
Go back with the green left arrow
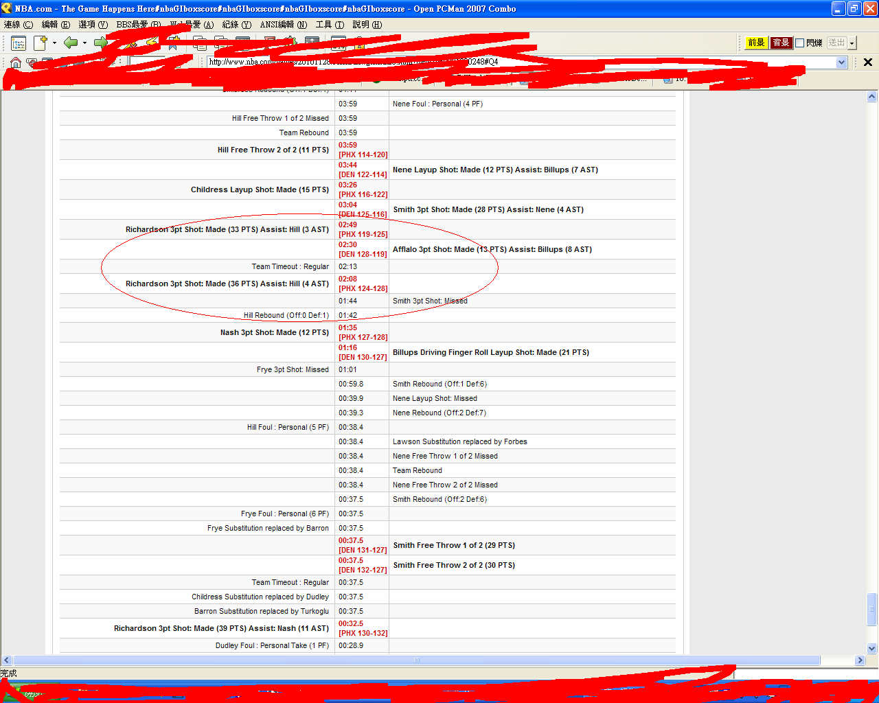click(x=70, y=43)
